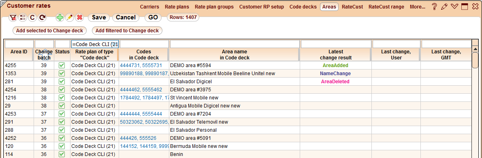Collapse panel using the down chevron icon
The height and width of the screenshot is (158, 482).
point(454,7)
